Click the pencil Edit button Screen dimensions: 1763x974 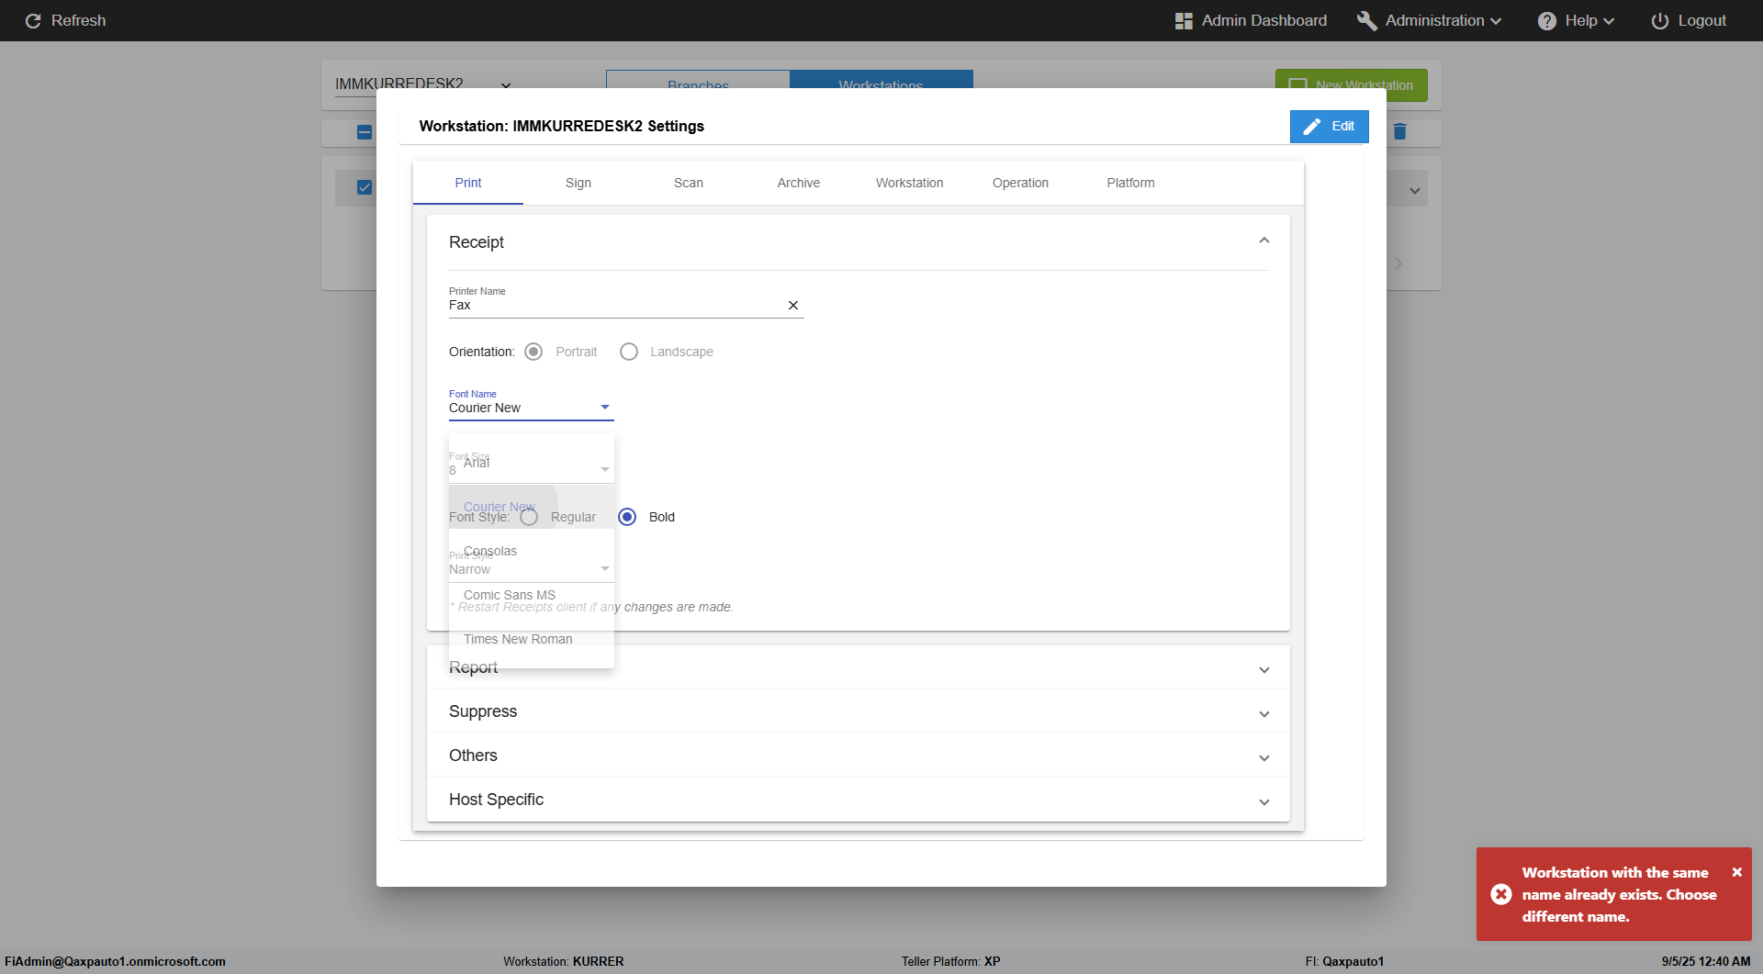click(1329, 127)
